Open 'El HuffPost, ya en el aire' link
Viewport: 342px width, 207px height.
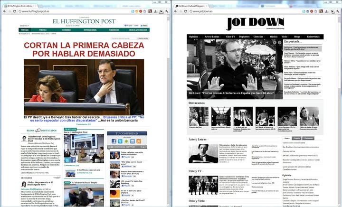[88, 170]
